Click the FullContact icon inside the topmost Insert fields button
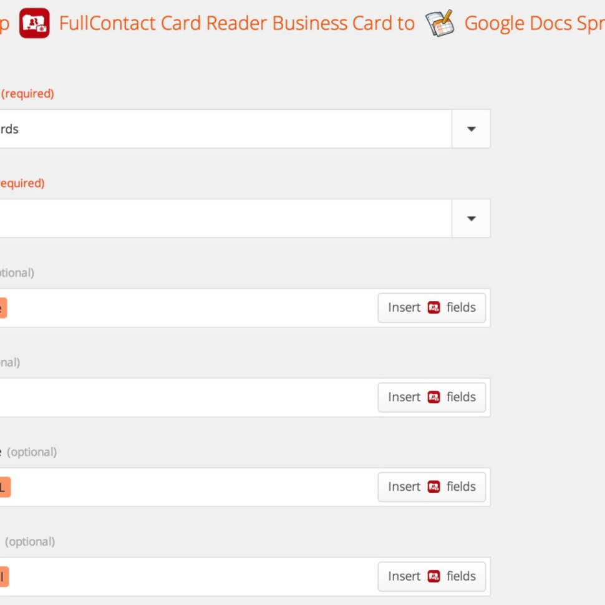This screenshot has height=605, width=605. click(434, 307)
